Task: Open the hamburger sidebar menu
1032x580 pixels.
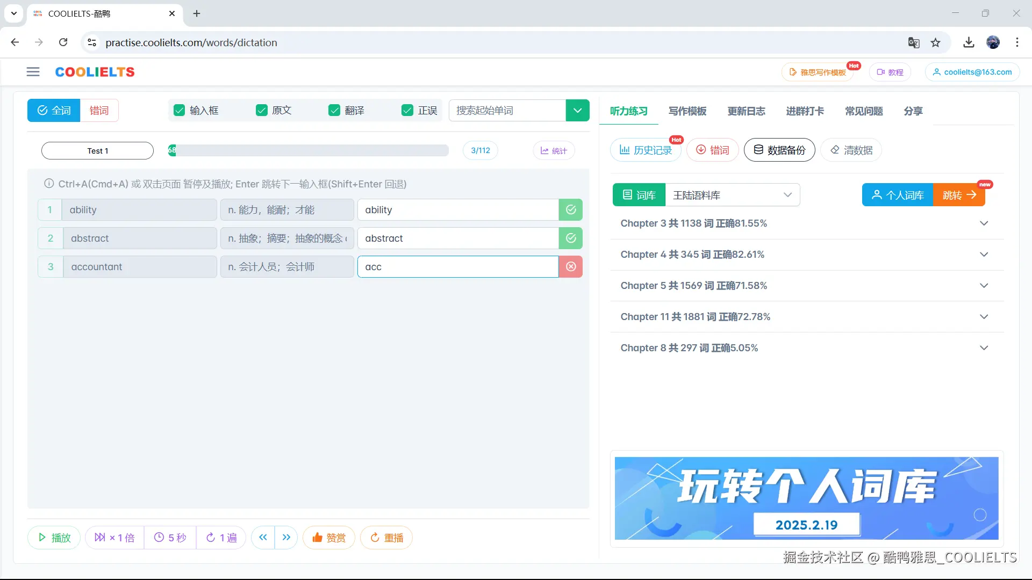Action: tap(33, 72)
